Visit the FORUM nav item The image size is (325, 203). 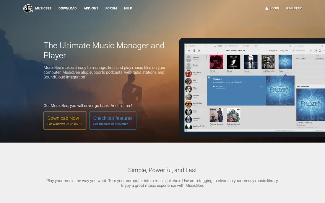[x=111, y=8]
